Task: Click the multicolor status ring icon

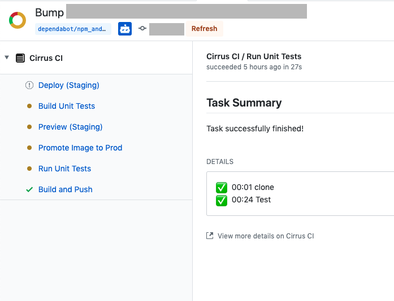Action: tap(18, 20)
